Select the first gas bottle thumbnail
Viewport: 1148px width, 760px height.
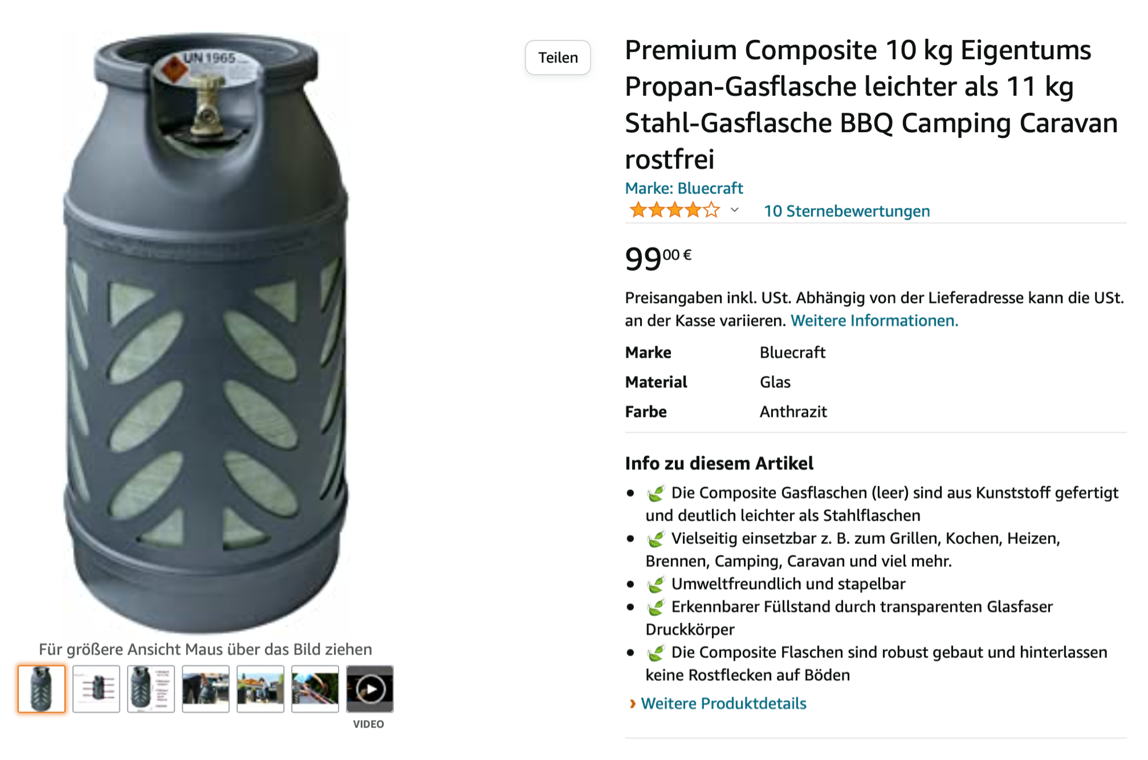point(42,689)
